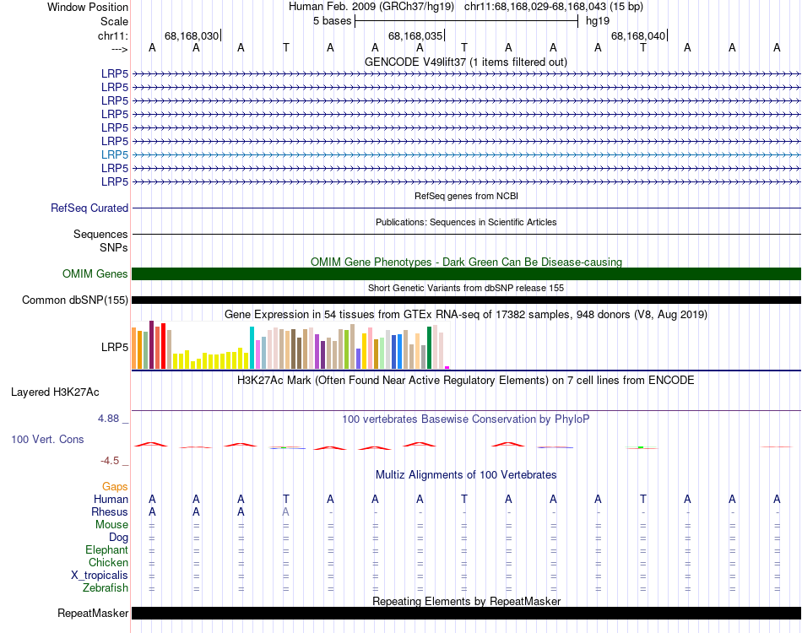Click the 100 Vert. Cons label

click(x=47, y=439)
